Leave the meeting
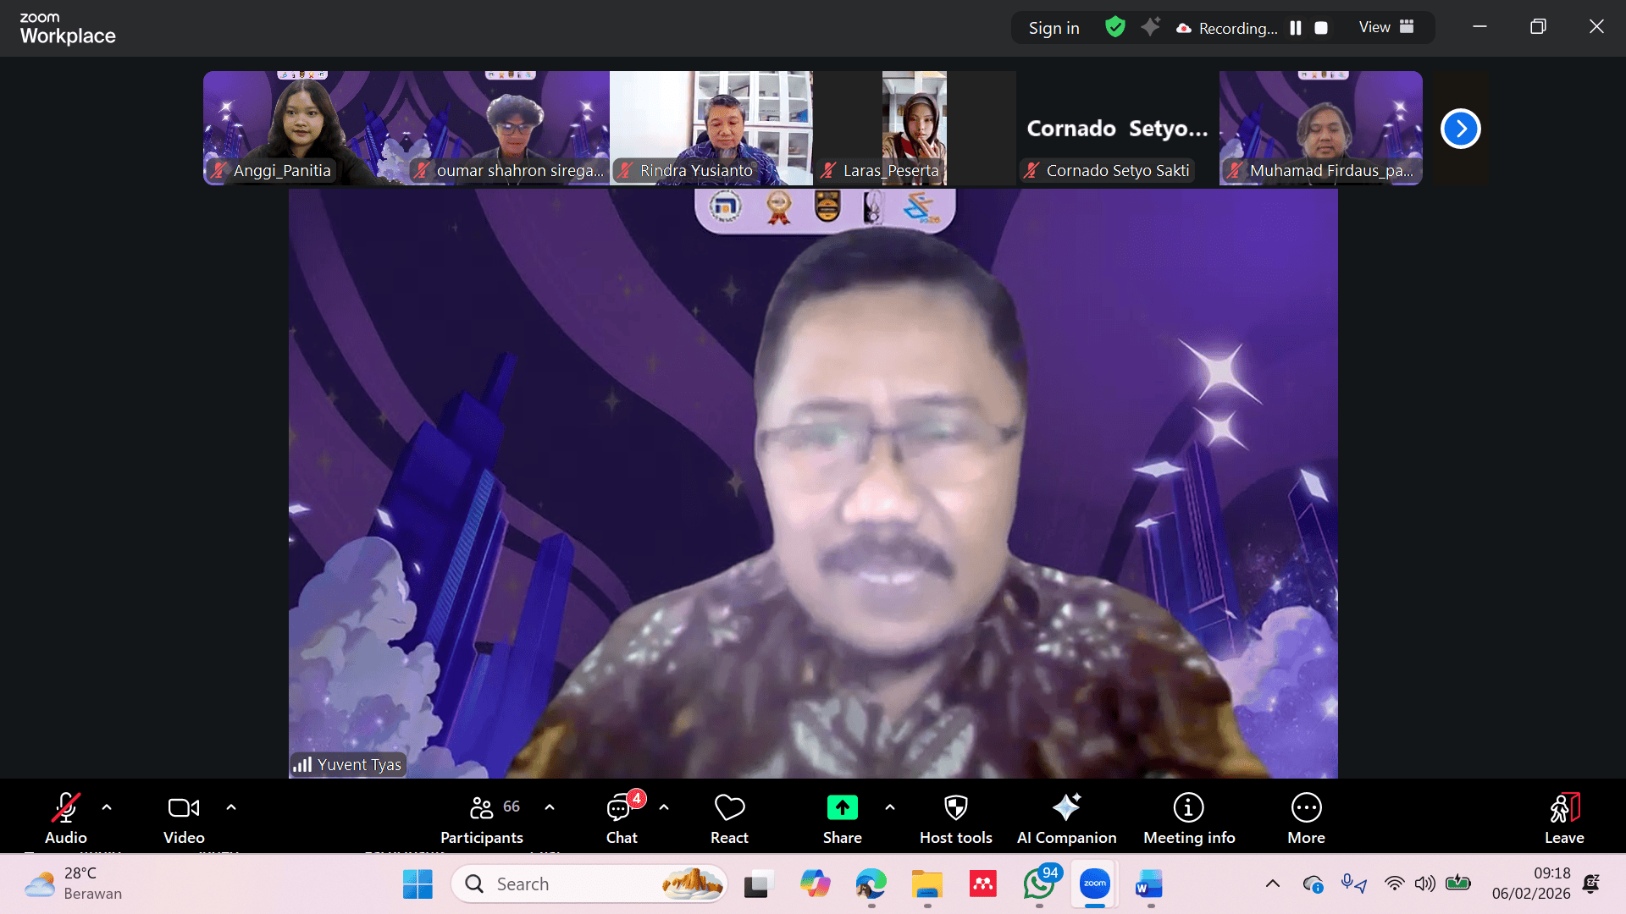 pyautogui.click(x=1563, y=818)
